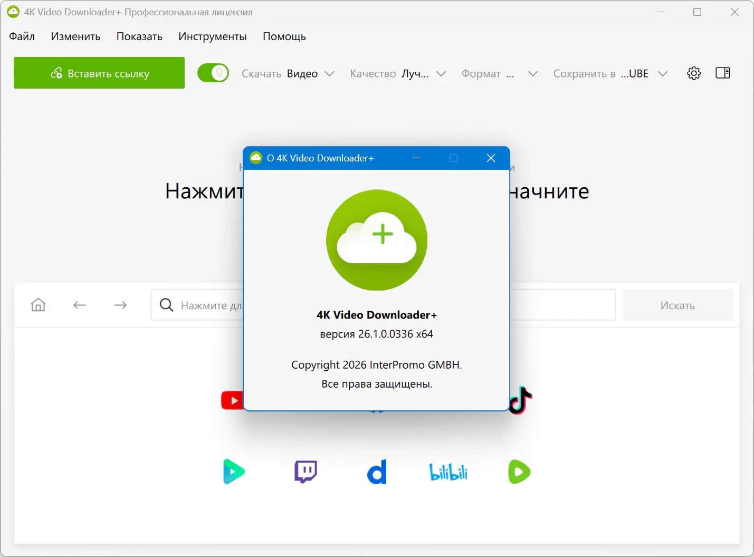
Task: Click the Вставить ссылку button
Action: point(99,73)
